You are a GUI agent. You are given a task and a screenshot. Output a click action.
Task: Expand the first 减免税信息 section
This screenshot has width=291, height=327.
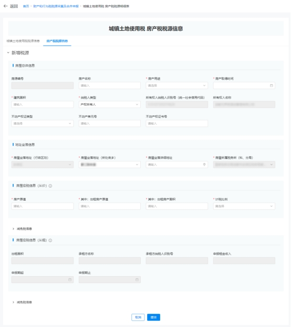(13, 229)
